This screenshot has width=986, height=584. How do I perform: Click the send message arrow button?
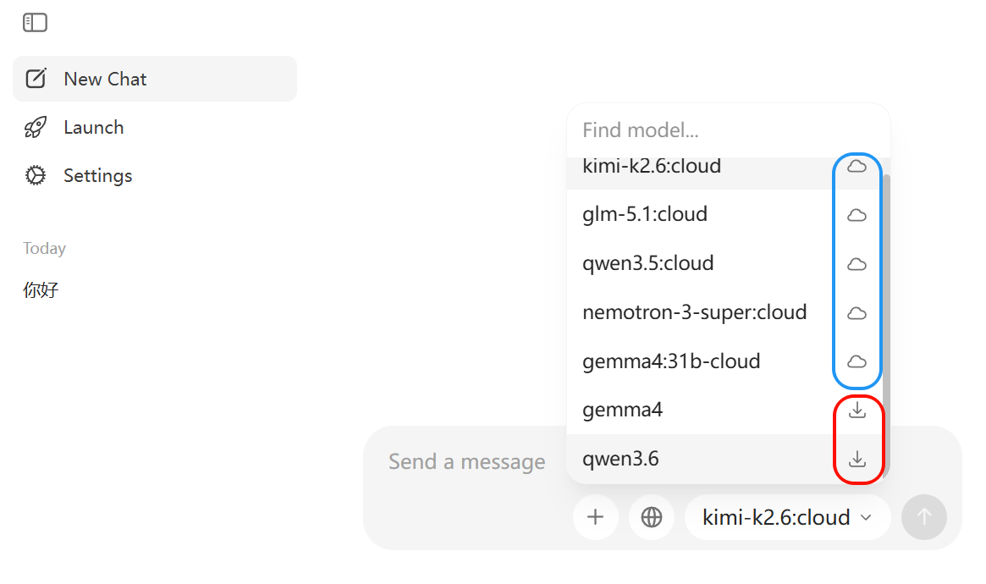[x=923, y=517]
